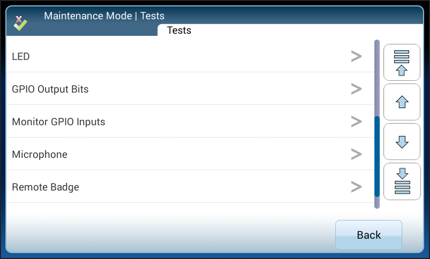
Task: Open the Microphone test
Action: tap(40, 154)
